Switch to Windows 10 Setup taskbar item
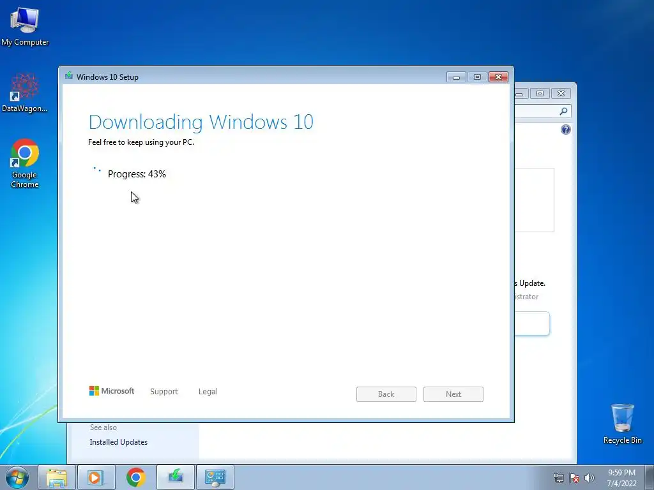Image resolution: width=654 pixels, height=490 pixels. pyautogui.click(x=176, y=477)
